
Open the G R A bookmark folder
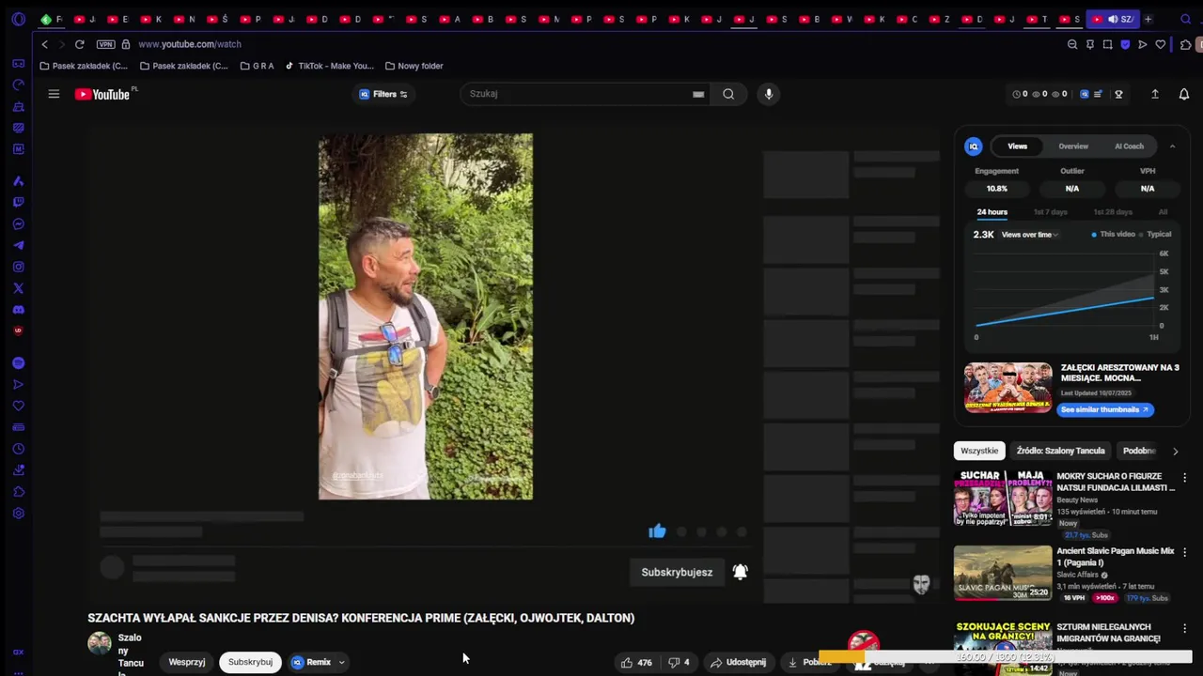coord(257,66)
